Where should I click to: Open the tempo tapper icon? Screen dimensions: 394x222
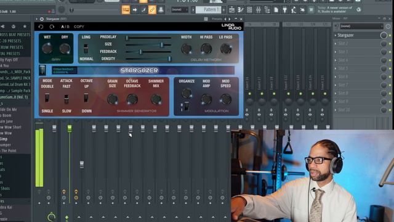(x=294, y=10)
